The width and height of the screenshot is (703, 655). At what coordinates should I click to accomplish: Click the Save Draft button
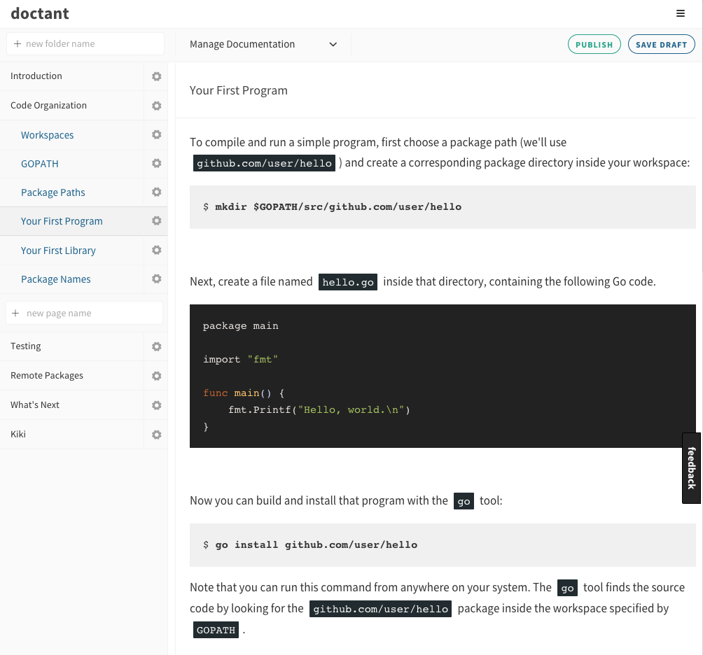[661, 44]
